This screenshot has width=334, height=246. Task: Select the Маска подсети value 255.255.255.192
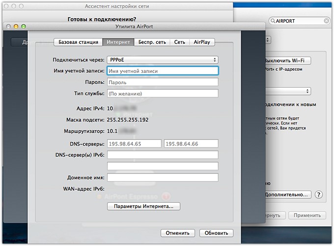click(128, 120)
